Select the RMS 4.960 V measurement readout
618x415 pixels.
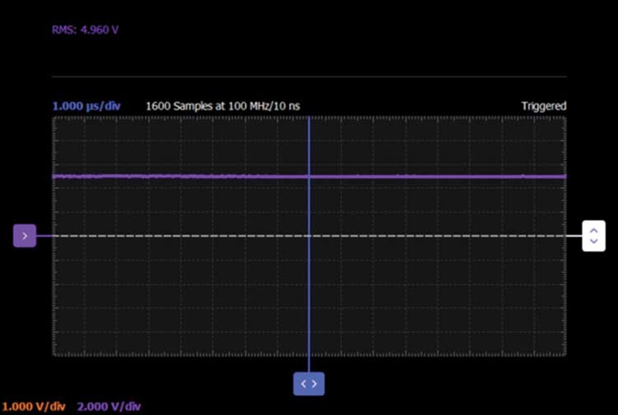coord(85,30)
